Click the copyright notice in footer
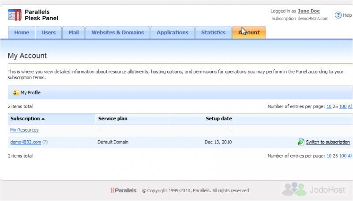353x201 pixels. 195,190
